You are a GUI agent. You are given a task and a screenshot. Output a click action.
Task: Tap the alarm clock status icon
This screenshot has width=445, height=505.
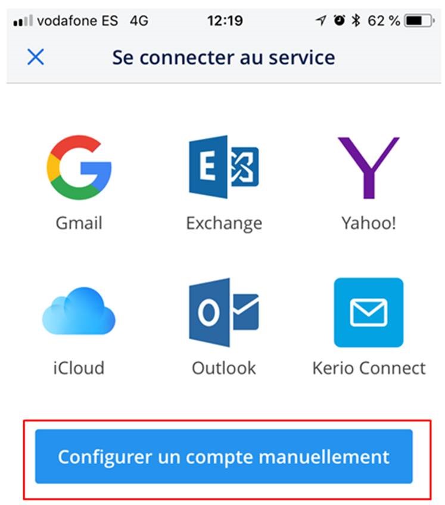click(x=338, y=21)
